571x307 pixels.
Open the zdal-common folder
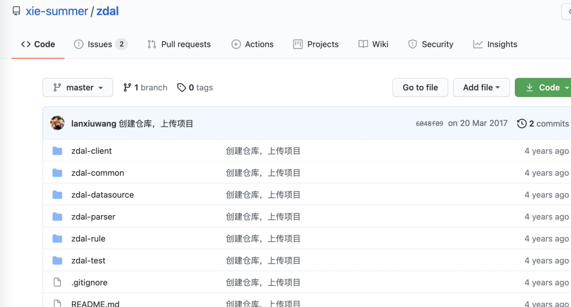98,173
